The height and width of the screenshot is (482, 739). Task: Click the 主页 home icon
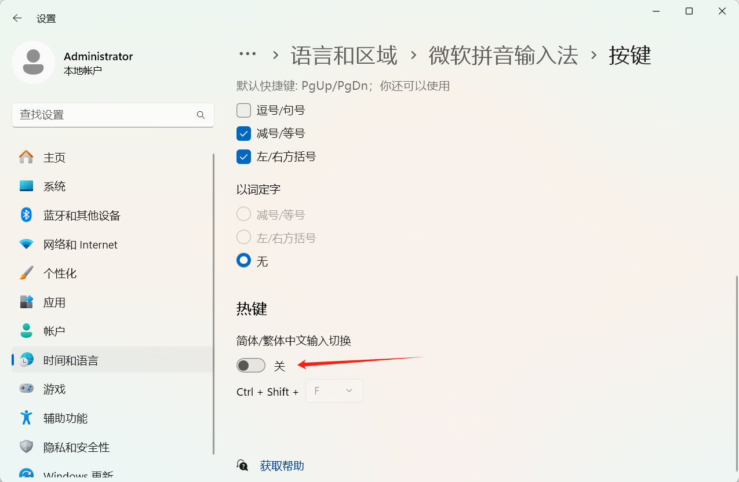pos(26,158)
